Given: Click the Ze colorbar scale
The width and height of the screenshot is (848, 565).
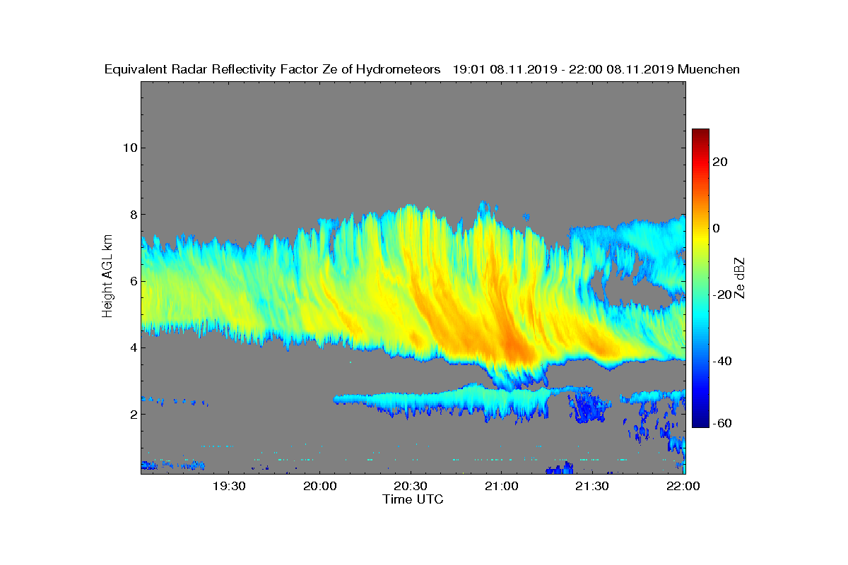Looking at the screenshot, I should 700,278.
